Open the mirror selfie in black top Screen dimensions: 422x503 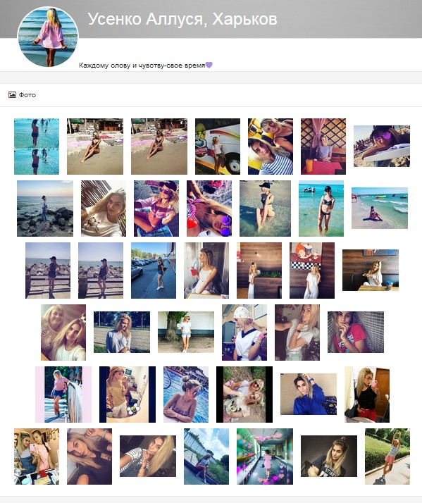tap(367, 395)
